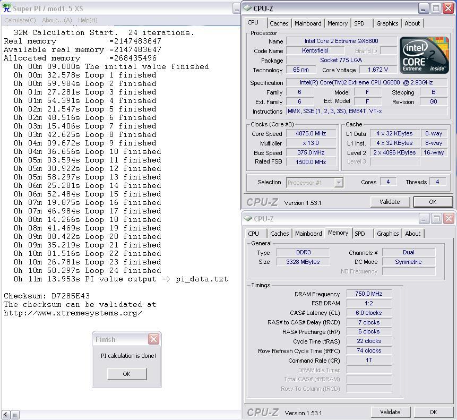
Task: Close the top CPU-Z window
Action: click(x=449, y=8)
